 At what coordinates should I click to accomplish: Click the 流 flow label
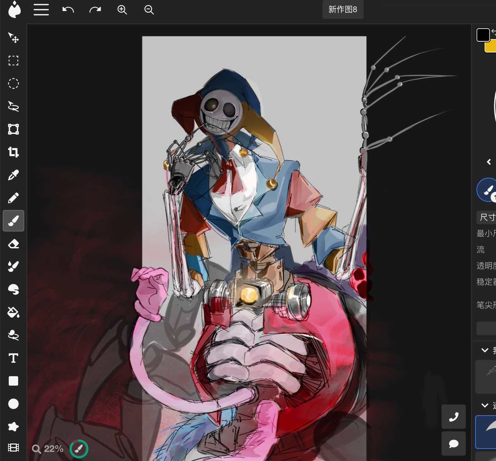481,249
